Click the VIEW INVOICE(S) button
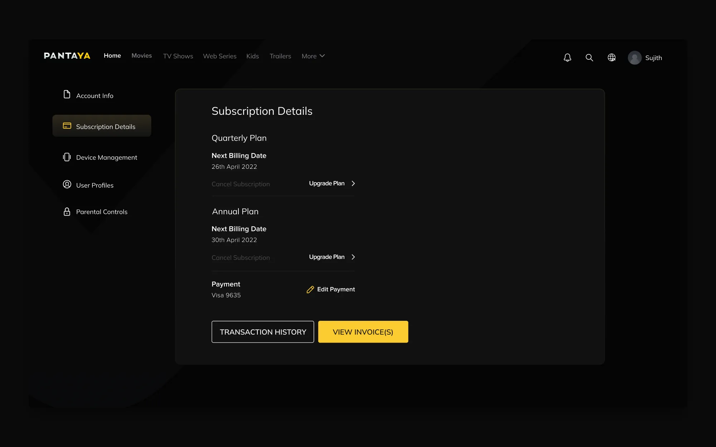This screenshot has height=447, width=716. (x=363, y=332)
